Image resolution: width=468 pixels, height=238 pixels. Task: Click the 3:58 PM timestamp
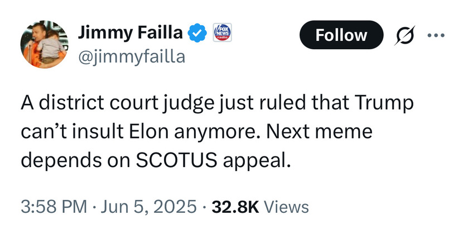click(54, 207)
